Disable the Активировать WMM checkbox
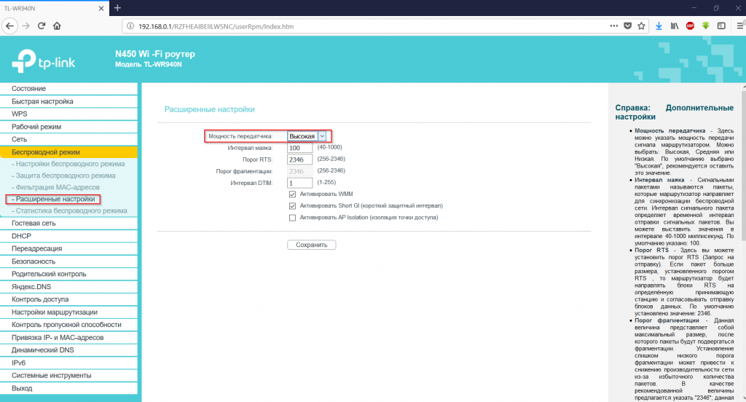The height and width of the screenshot is (402, 746). [292, 194]
